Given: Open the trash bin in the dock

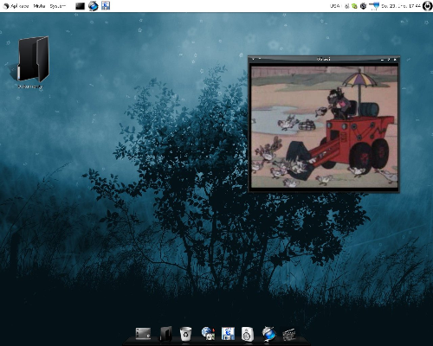Looking at the screenshot, I should point(185,334).
